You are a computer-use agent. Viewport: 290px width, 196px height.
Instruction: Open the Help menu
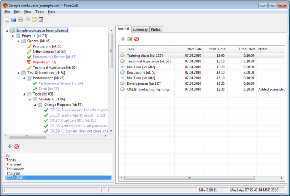click(x=52, y=12)
